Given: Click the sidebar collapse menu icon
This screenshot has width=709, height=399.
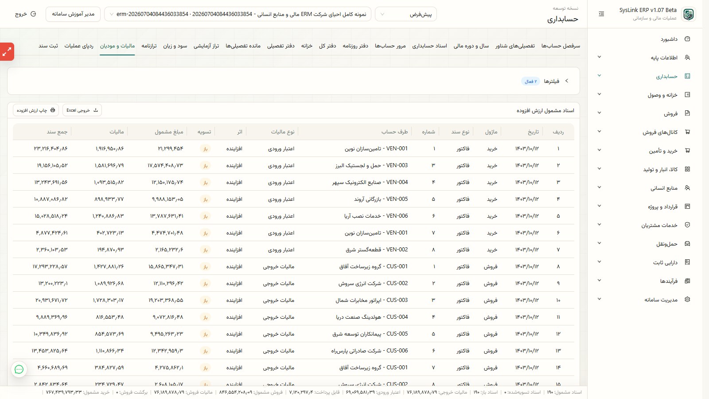Looking at the screenshot, I should click(601, 14).
